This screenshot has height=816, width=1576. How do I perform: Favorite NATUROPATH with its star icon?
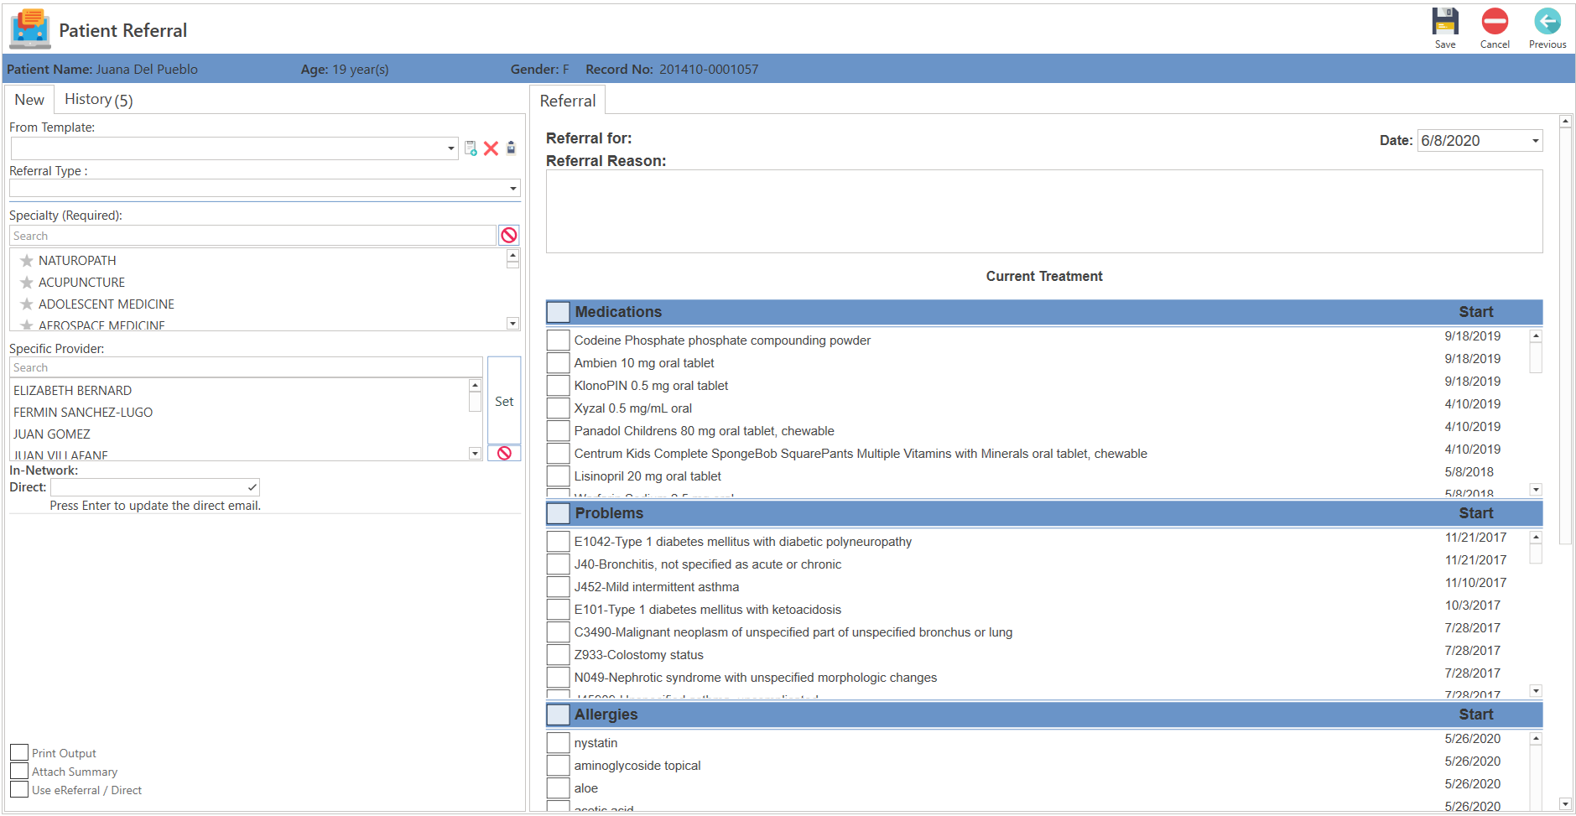tap(27, 261)
